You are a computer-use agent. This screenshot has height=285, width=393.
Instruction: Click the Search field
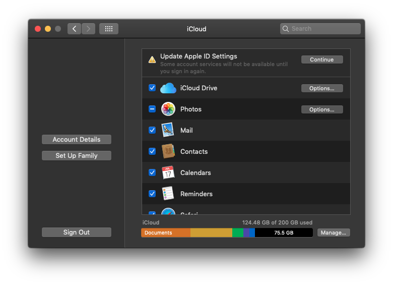coord(320,29)
